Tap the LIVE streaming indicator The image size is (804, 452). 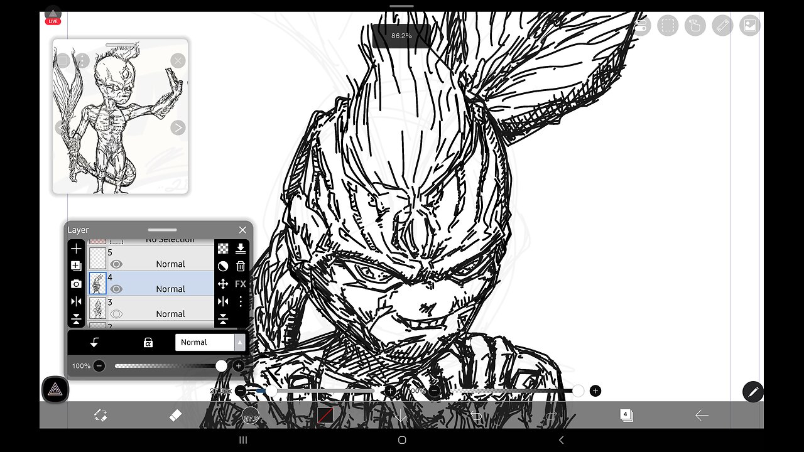click(x=53, y=21)
